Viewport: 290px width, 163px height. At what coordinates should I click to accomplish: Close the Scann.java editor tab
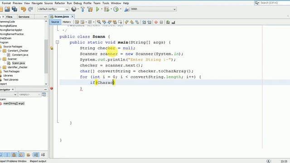72,17
